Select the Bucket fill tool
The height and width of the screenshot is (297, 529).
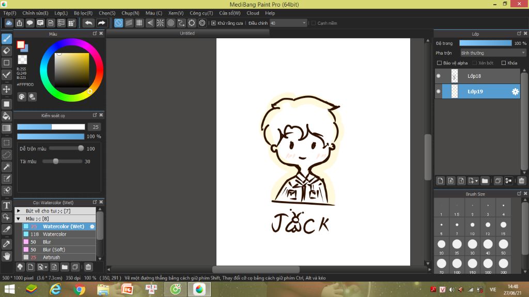(x=6, y=116)
